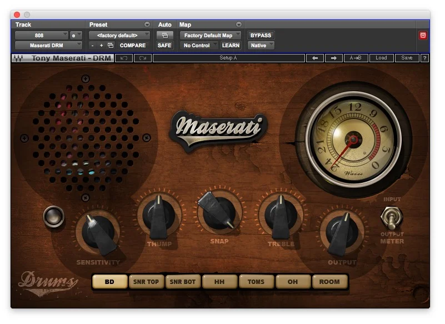Screen dimensions: 445x324
Task: Click the Load button
Action: (381, 58)
